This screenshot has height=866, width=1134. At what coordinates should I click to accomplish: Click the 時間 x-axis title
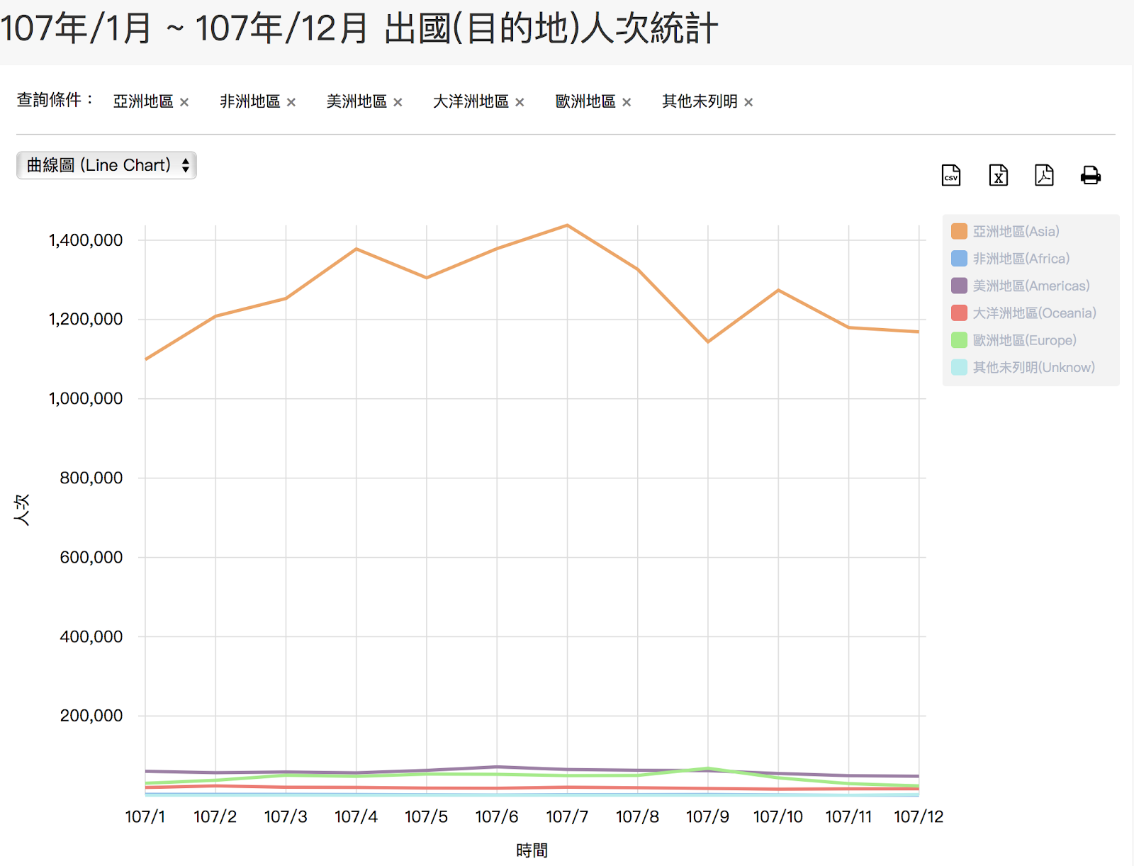[532, 850]
